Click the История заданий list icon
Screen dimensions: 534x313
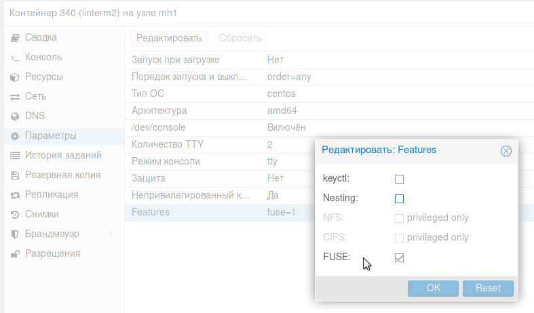pyautogui.click(x=15, y=156)
